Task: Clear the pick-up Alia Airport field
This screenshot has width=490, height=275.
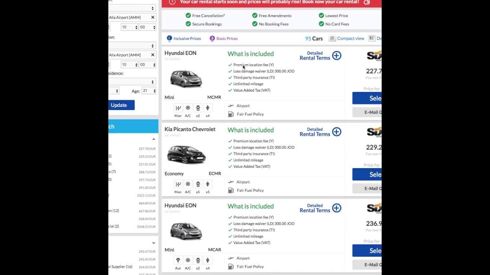Action: click(153, 17)
